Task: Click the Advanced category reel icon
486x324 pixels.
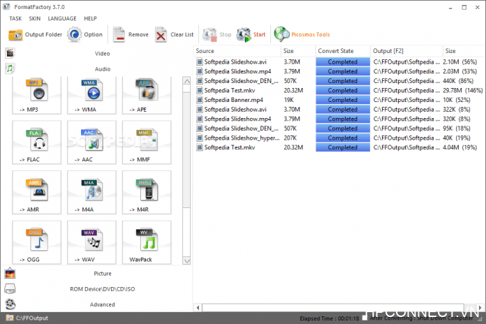Action: 10,304
